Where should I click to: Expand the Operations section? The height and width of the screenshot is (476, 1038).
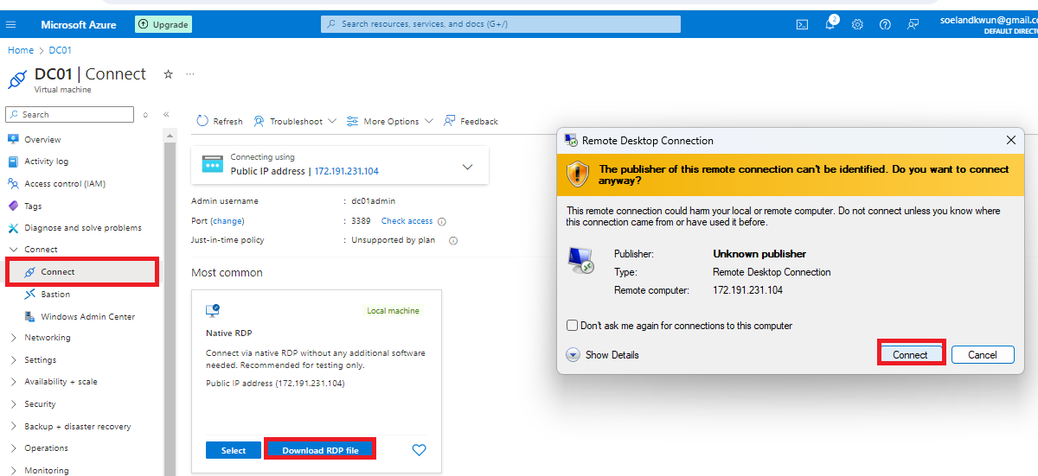click(13, 448)
